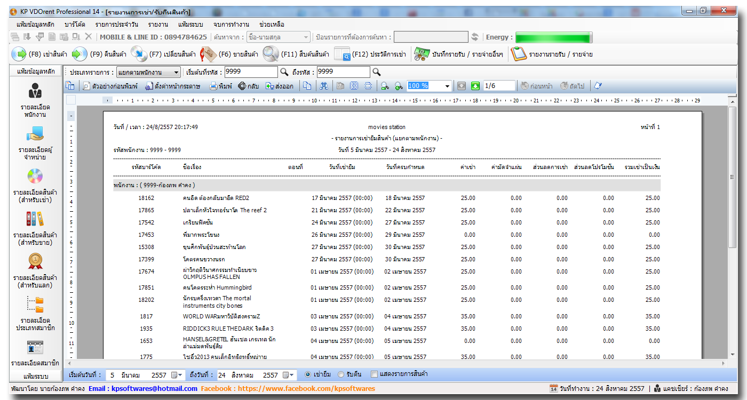Viewport: 747px width, 400px height.
Task: Open exchange product details medal icon
Action: pyautogui.click(x=35, y=261)
